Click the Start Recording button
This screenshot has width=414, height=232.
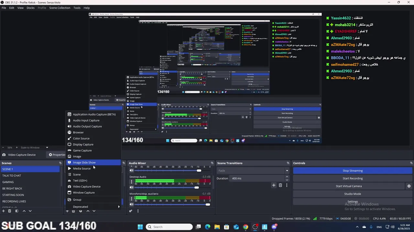point(353,179)
